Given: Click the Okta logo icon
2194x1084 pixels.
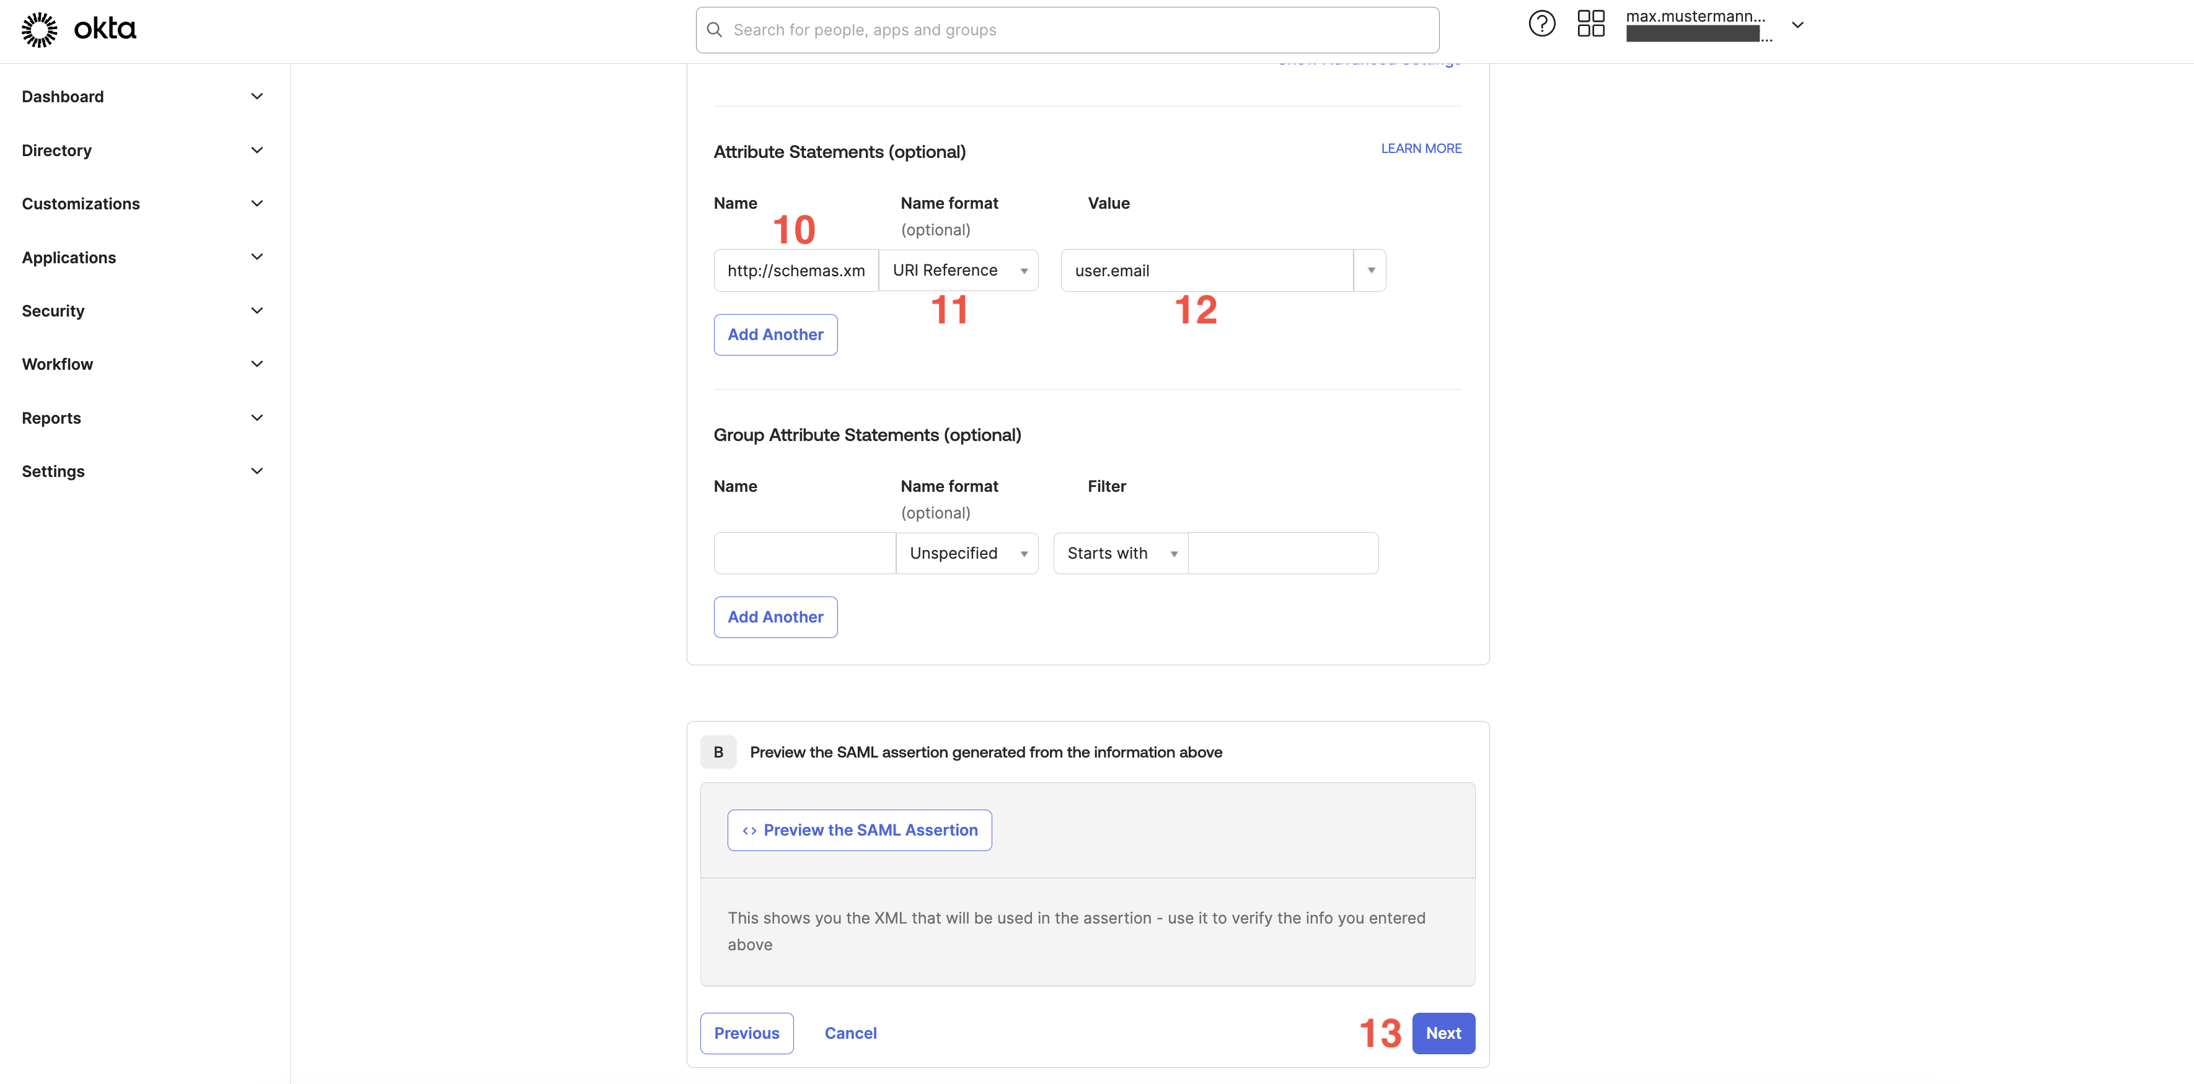Looking at the screenshot, I should 39,30.
